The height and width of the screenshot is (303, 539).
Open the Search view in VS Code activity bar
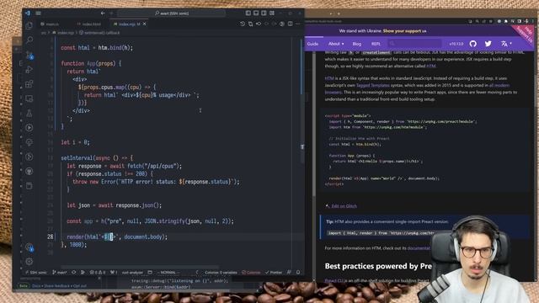click(x=29, y=40)
